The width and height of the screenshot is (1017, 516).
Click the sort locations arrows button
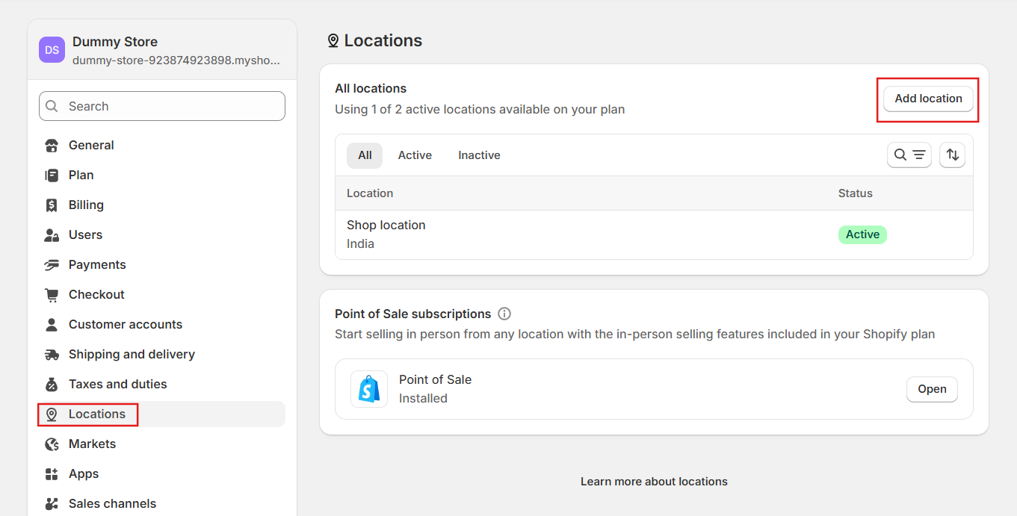click(952, 155)
